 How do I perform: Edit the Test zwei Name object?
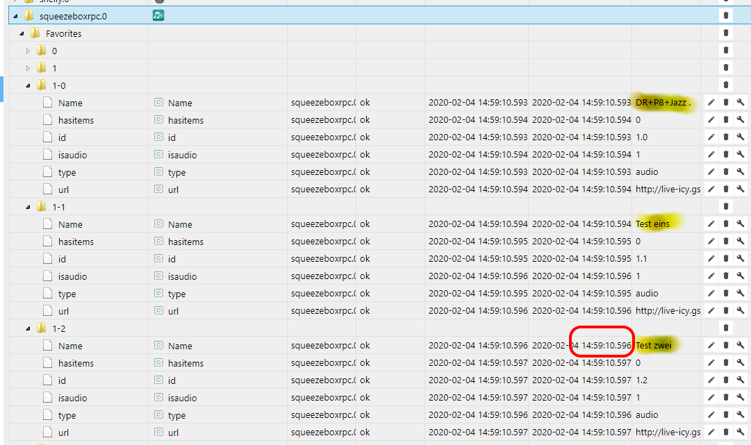click(x=711, y=346)
